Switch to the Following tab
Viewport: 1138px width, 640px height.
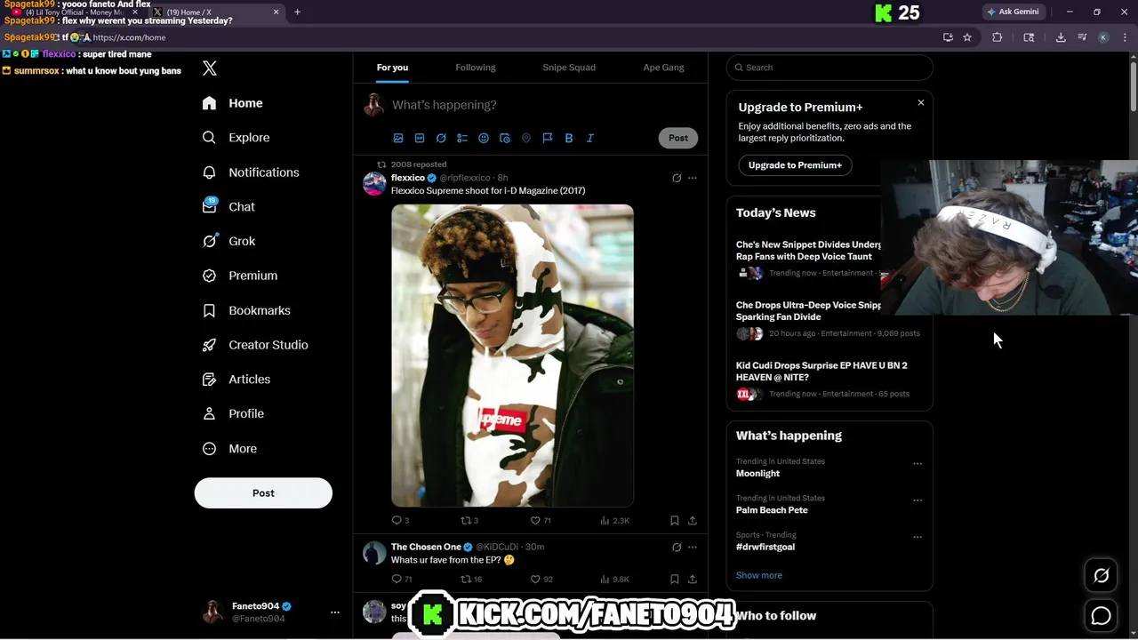tap(476, 68)
